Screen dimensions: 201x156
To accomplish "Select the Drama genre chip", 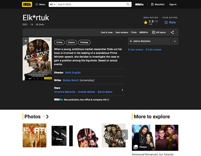I will (71, 42).
